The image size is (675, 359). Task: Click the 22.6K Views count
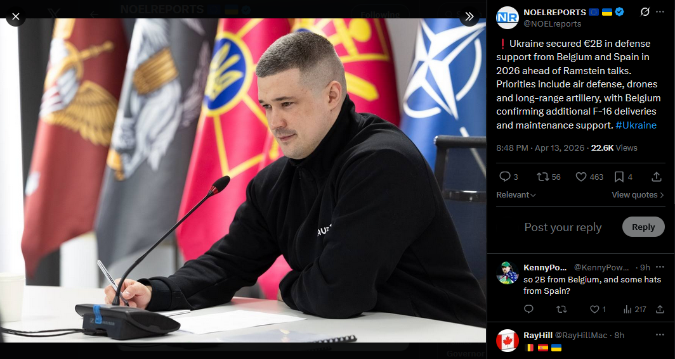[x=614, y=148]
